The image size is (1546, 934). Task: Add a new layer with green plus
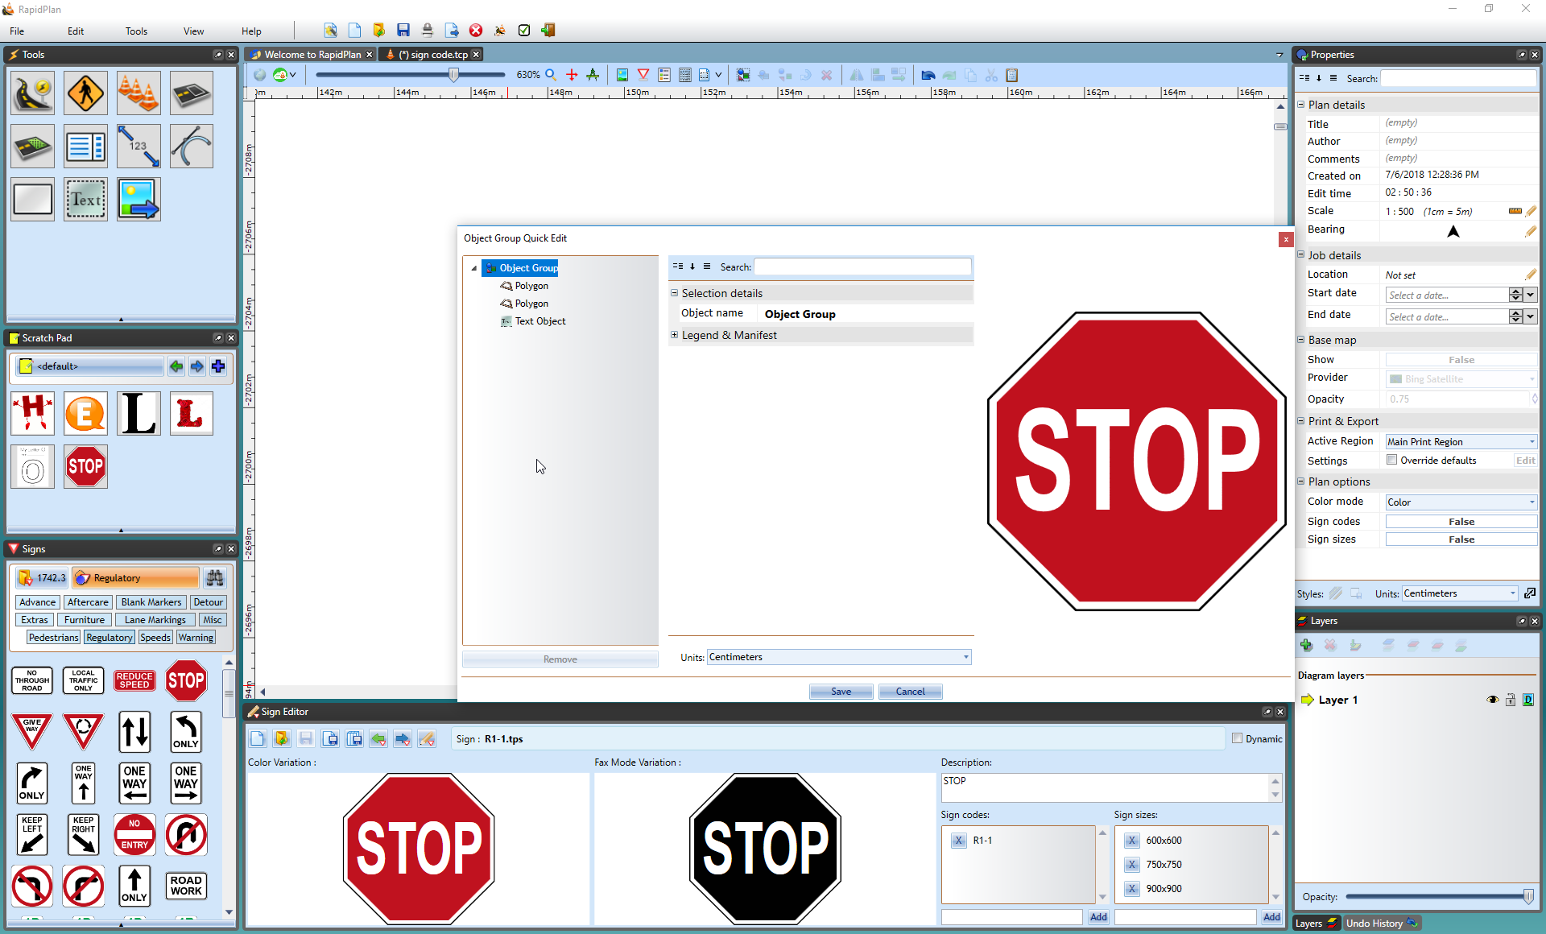click(x=1306, y=646)
